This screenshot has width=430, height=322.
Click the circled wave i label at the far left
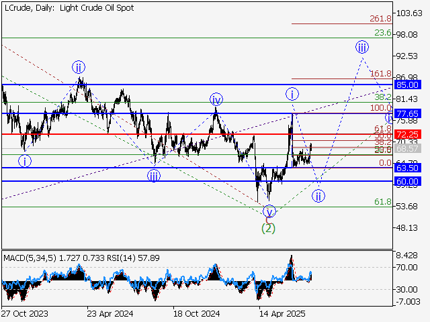pos(24,161)
